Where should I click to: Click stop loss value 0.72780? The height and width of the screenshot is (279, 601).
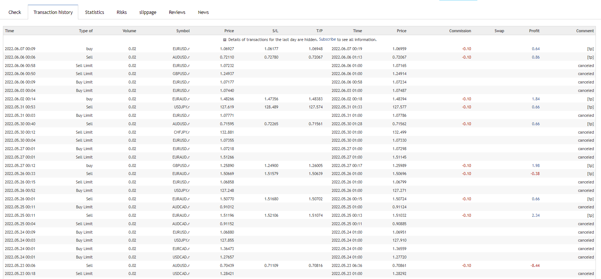271,57
